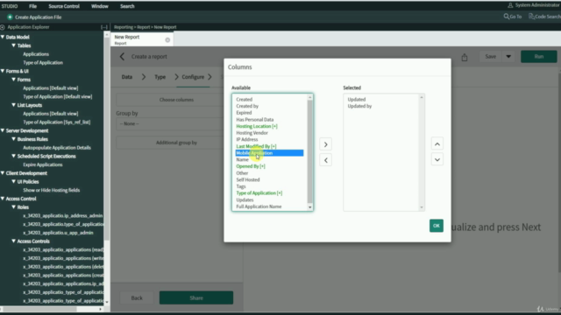Collapse the Application Explorer panel

pyautogui.click(x=103, y=27)
